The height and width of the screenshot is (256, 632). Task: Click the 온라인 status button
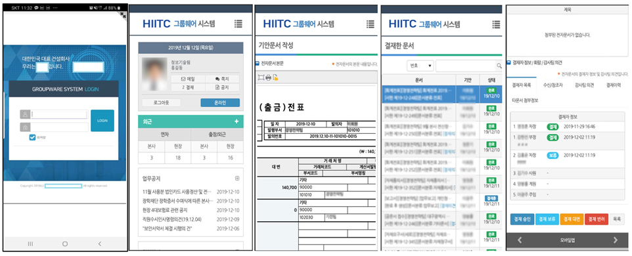pos(220,103)
